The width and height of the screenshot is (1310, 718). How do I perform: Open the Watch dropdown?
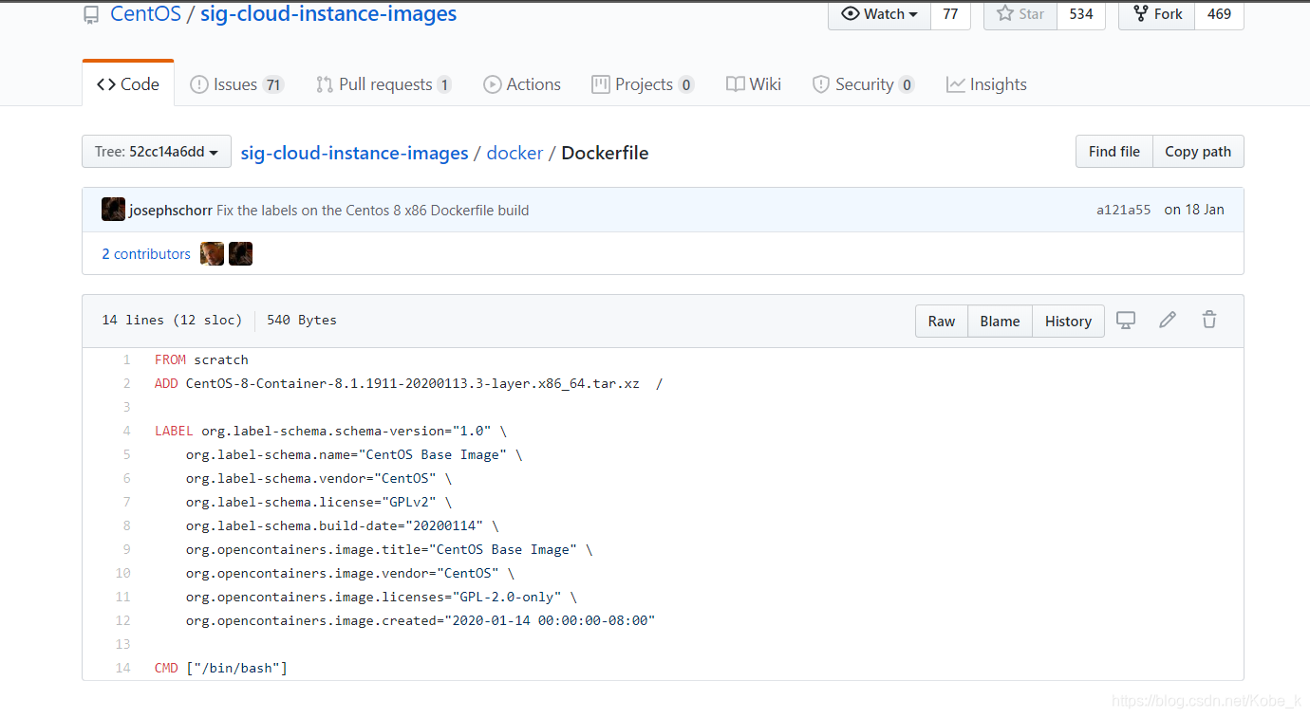879,14
